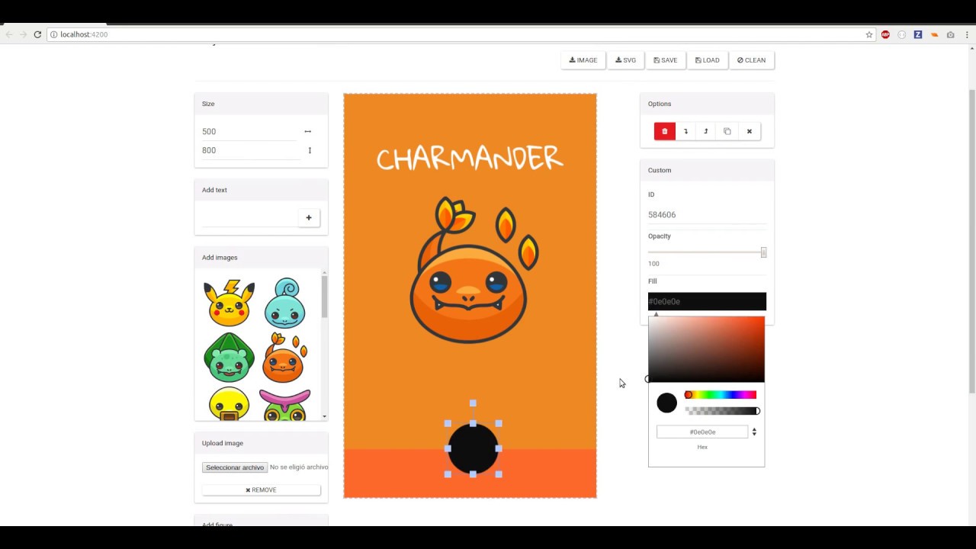Select the Charmander character on the canvas
The width and height of the screenshot is (976, 549).
(x=473, y=271)
